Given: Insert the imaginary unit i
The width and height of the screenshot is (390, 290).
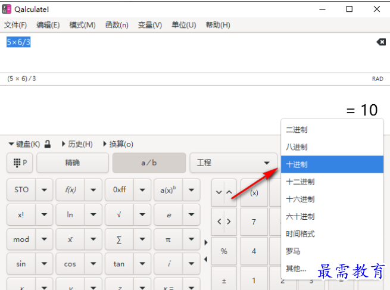Looking at the screenshot, I should pos(169,264).
